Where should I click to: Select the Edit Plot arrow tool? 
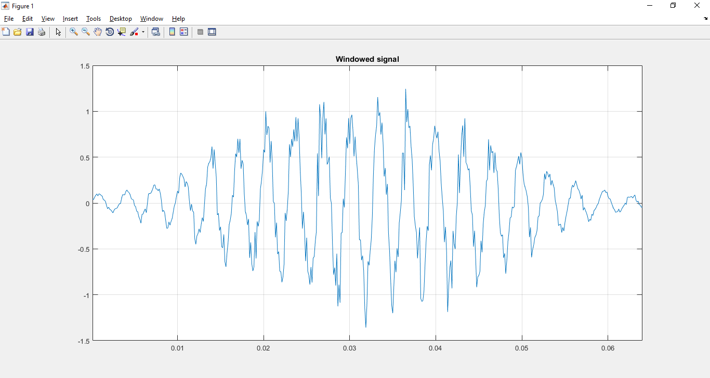(58, 32)
